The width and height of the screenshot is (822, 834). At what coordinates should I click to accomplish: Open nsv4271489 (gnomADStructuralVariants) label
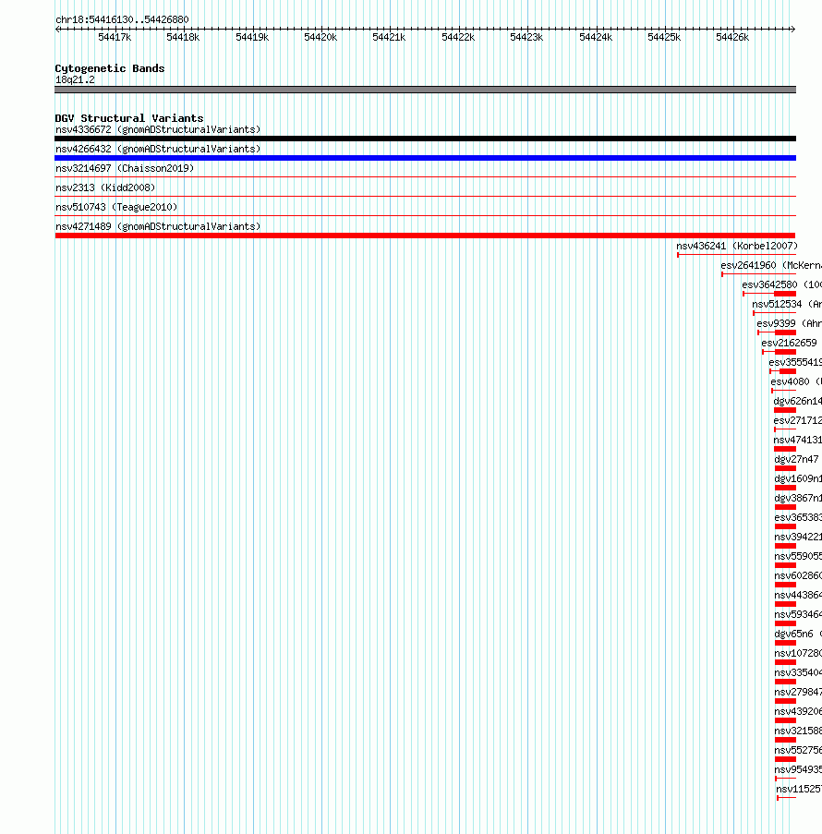pos(158,226)
